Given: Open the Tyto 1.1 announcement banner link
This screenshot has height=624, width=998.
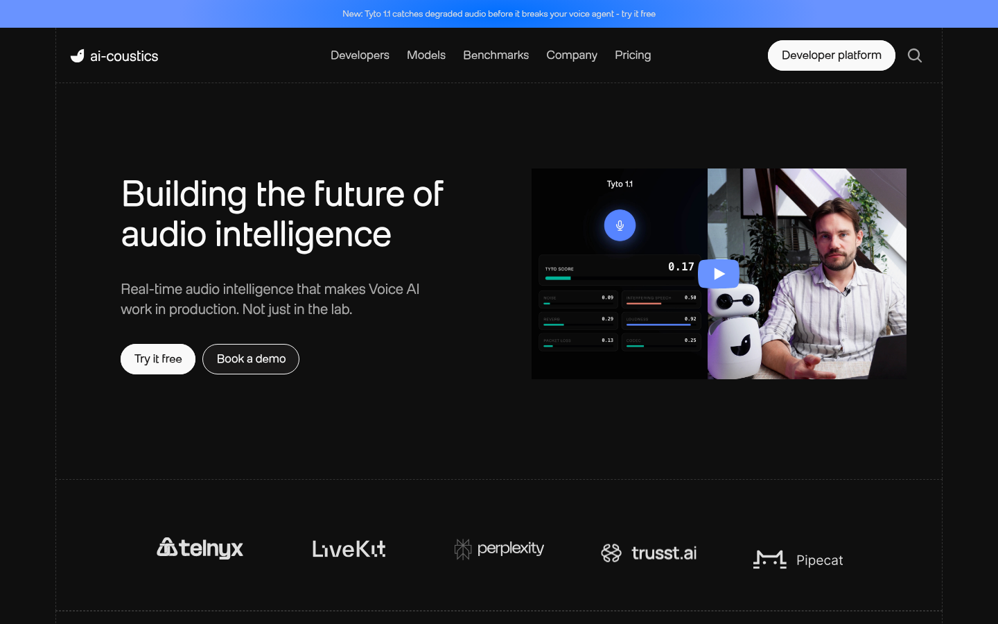Looking at the screenshot, I should pyautogui.click(x=499, y=14).
